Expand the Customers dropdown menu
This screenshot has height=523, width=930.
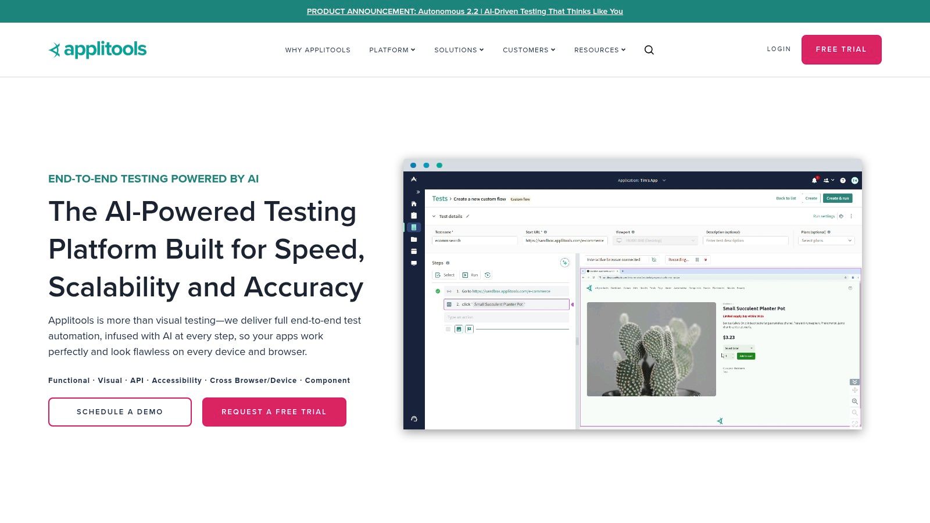pos(529,50)
